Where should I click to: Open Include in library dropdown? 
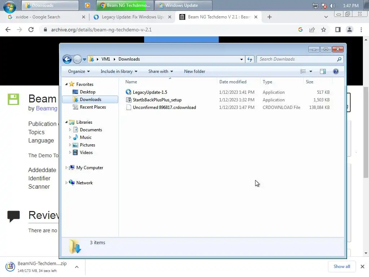(119, 71)
